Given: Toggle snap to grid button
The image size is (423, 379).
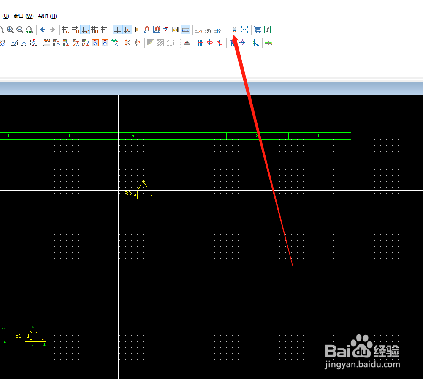Looking at the screenshot, I should pyautogui.click(x=127, y=30).
